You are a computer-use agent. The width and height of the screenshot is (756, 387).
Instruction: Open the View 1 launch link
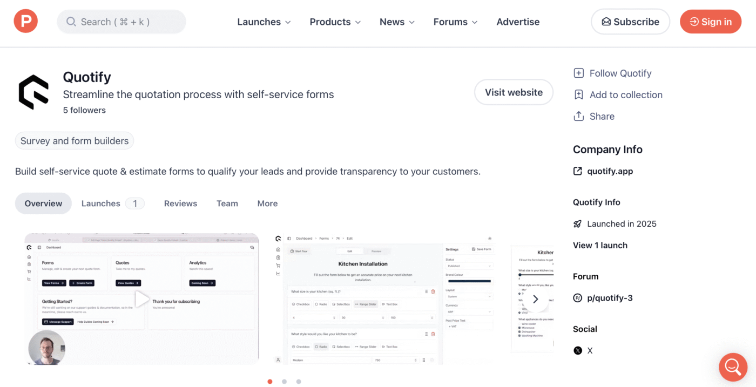[600, 245]
